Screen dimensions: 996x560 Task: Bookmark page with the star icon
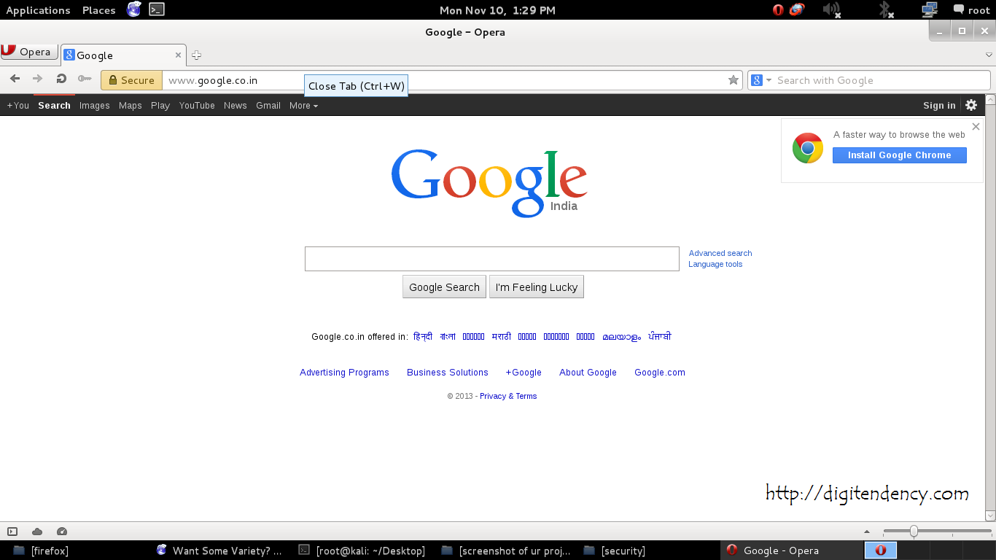pyautogui.click(x=734, y=80)
